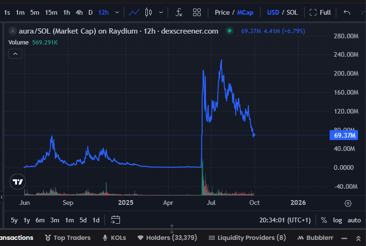The image size is (366, 246).
Task: Select the D daily timeframe
Action: [91, 12]
